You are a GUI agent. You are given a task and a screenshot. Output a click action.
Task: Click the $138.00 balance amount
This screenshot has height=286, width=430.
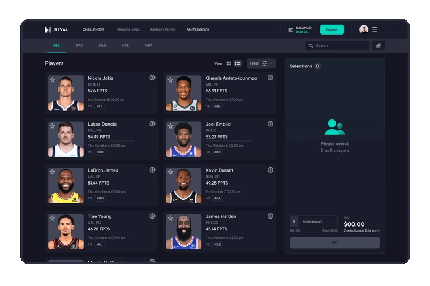click(302, 32)
